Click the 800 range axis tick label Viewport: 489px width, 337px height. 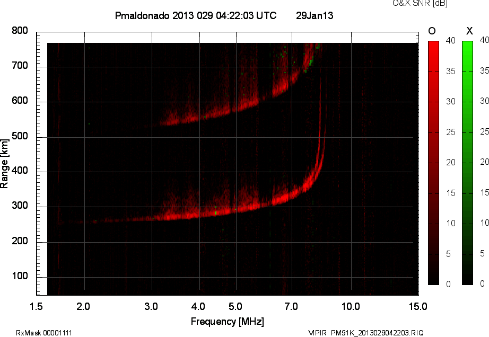[x=20, y=31]
